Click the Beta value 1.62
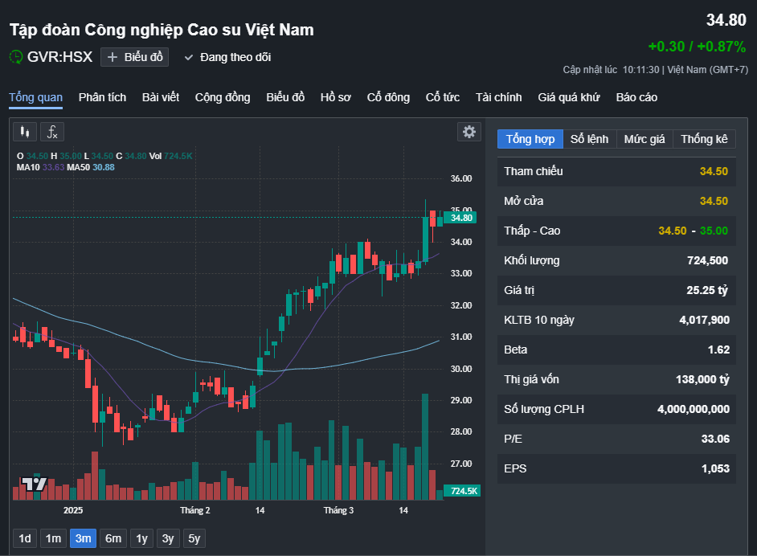The image size is (757, 556). coord(718,350)
